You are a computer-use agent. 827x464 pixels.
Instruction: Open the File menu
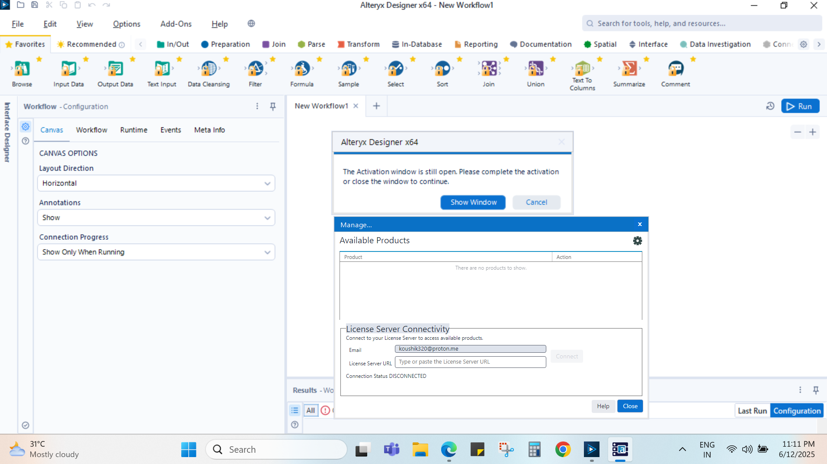(x=18, y=24)
